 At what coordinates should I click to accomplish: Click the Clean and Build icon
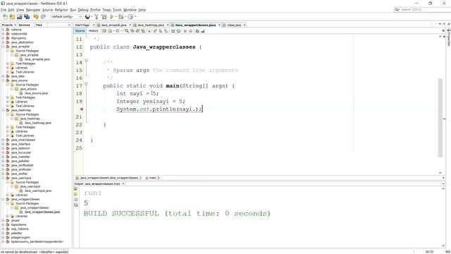point(104,17)
